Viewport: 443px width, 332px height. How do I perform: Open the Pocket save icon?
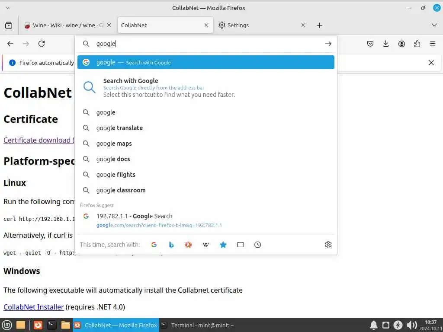pyautogui.click(x=370, y=44)
